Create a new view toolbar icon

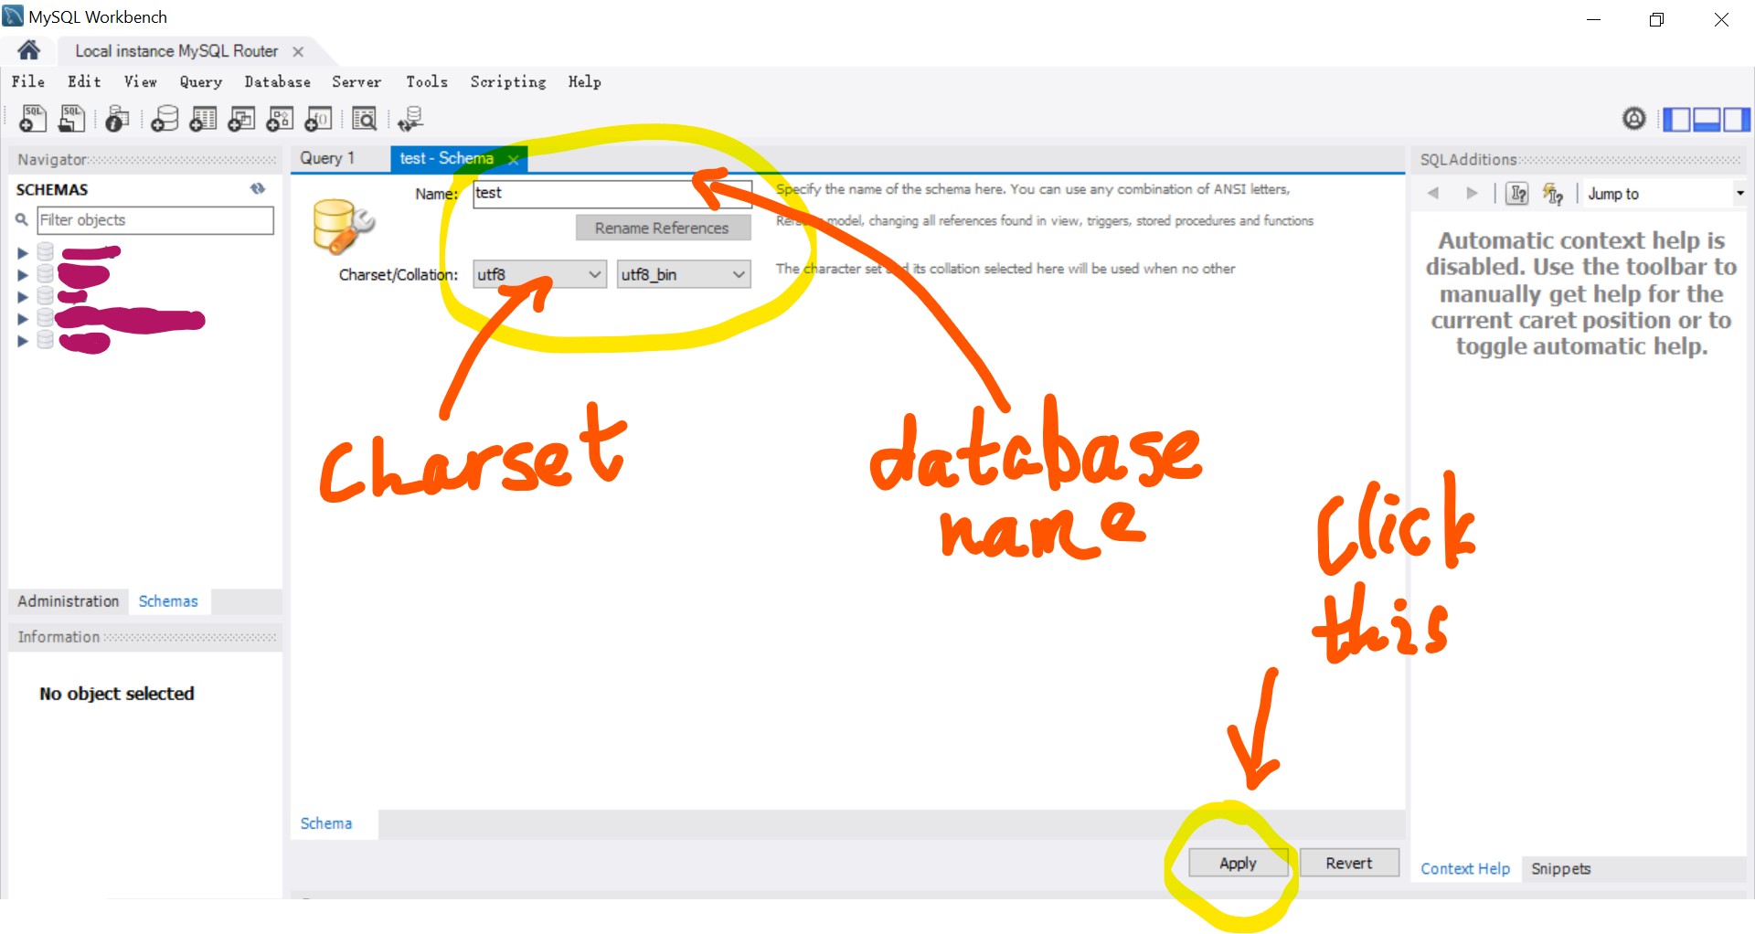tap(241, 119)
